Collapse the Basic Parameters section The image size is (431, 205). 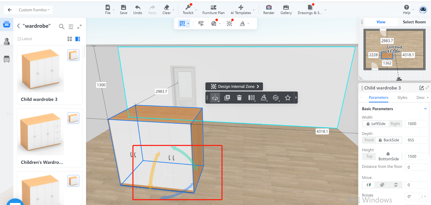point(425,109)
